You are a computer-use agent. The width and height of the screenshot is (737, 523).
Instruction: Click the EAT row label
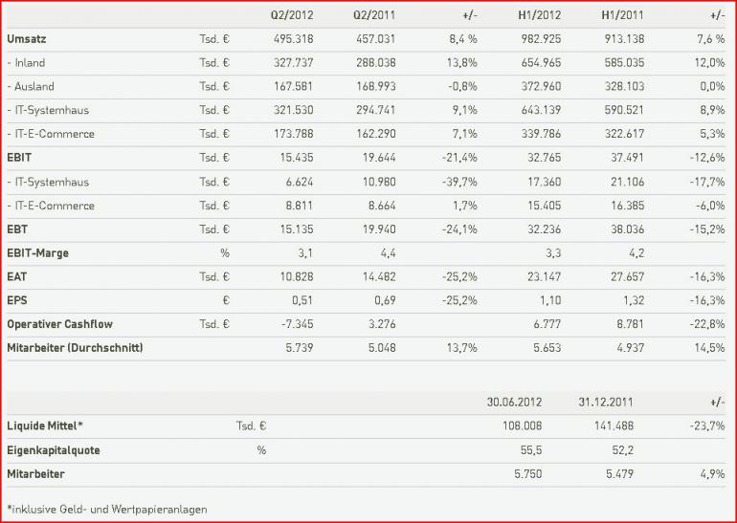click(17, 277)
